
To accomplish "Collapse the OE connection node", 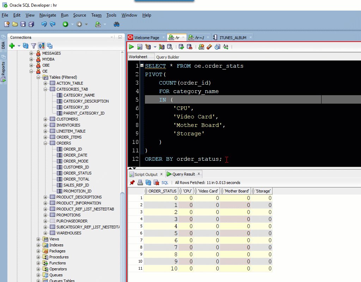I will pyautogui.click(x=31, y=71).
